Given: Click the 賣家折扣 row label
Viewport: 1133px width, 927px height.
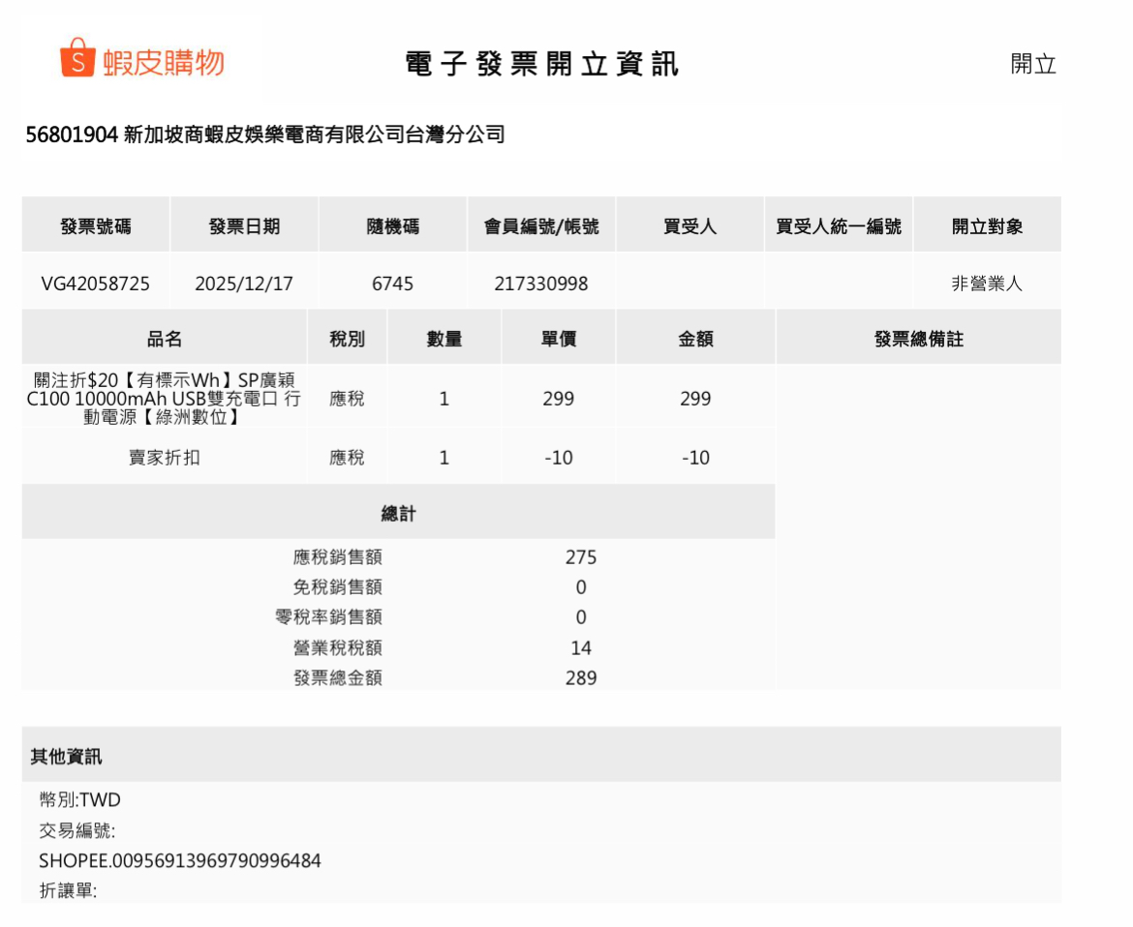Looking at the screenshot, I should 164,458.
